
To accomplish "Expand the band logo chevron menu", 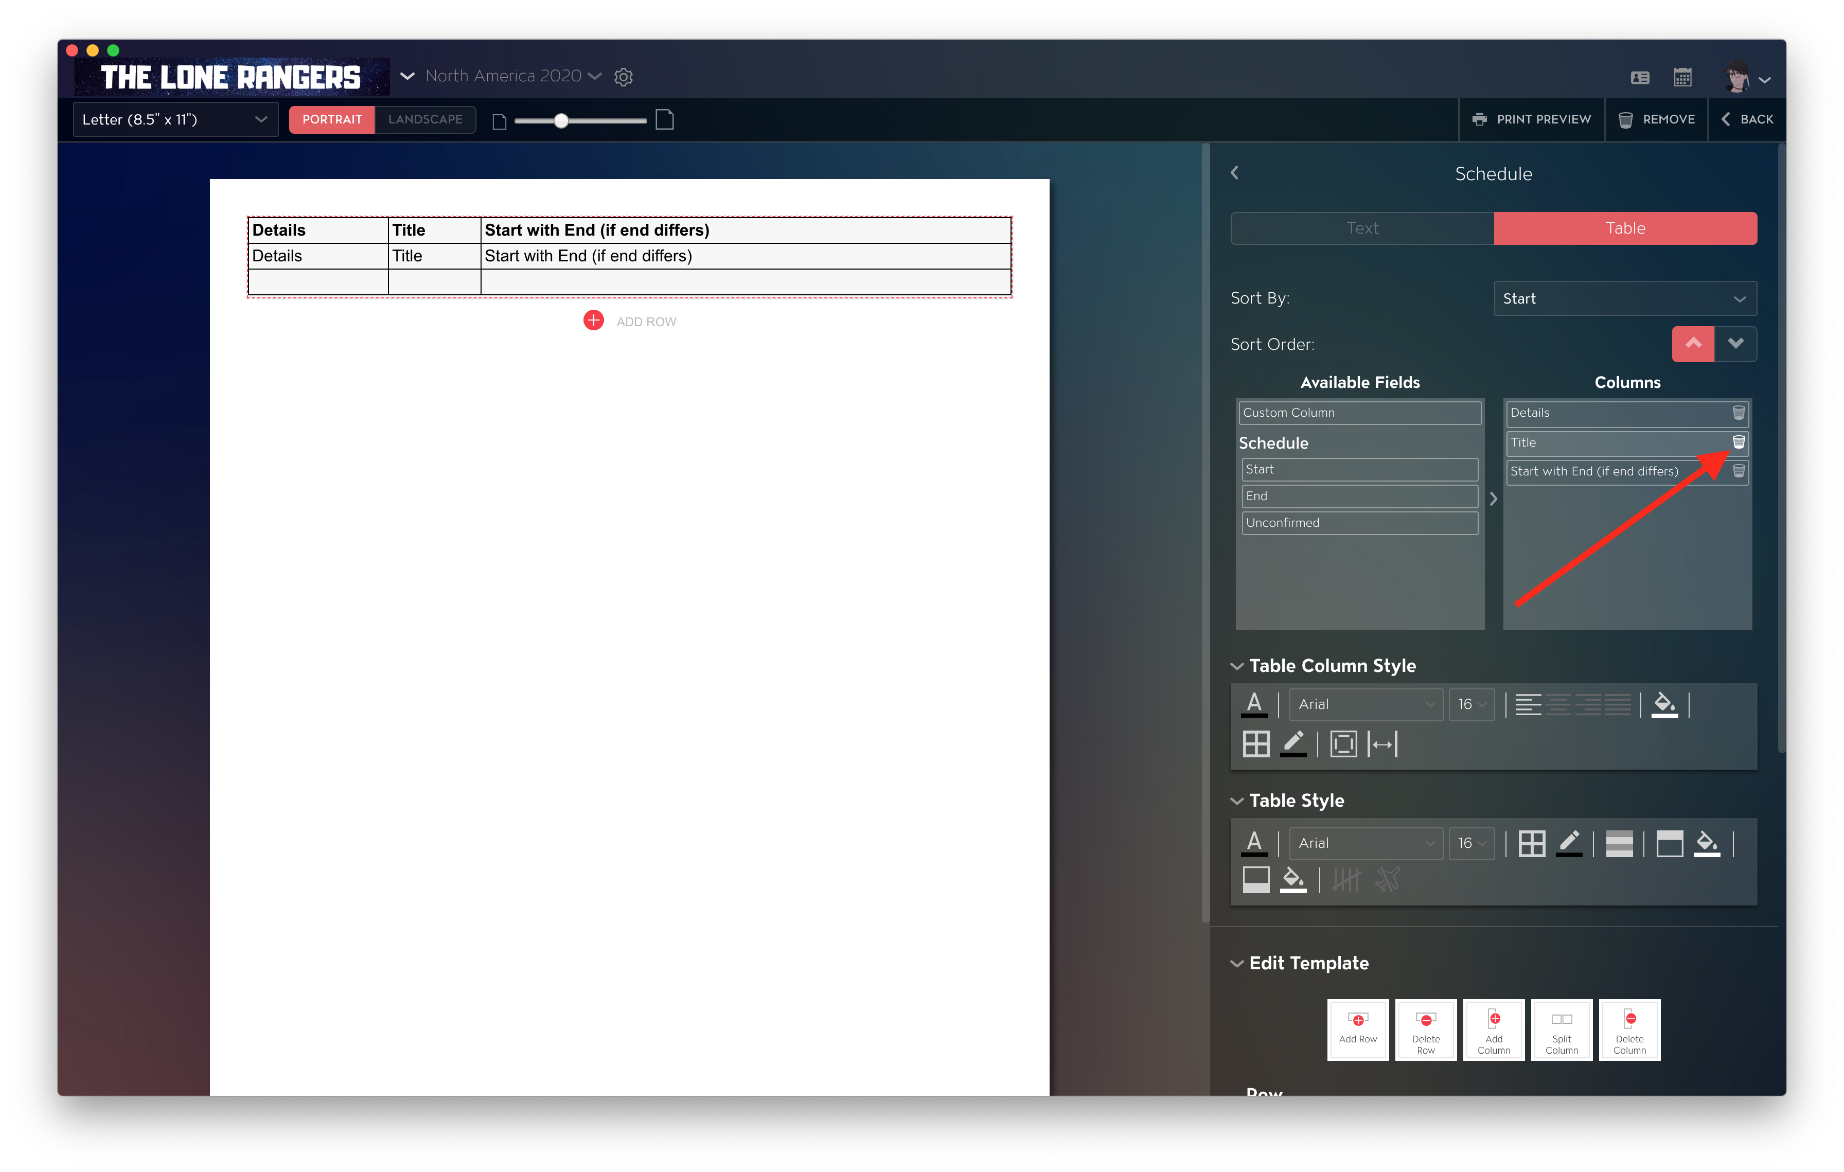I will 406,76.
